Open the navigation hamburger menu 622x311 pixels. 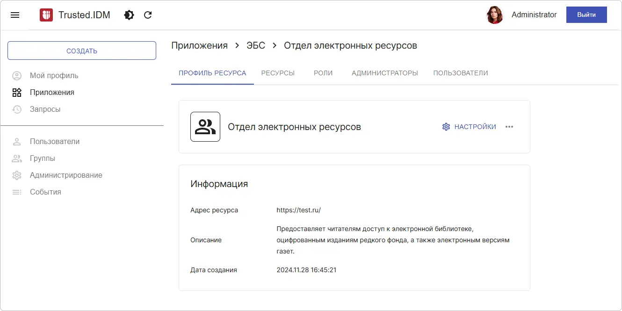click(x=15, y=14)
